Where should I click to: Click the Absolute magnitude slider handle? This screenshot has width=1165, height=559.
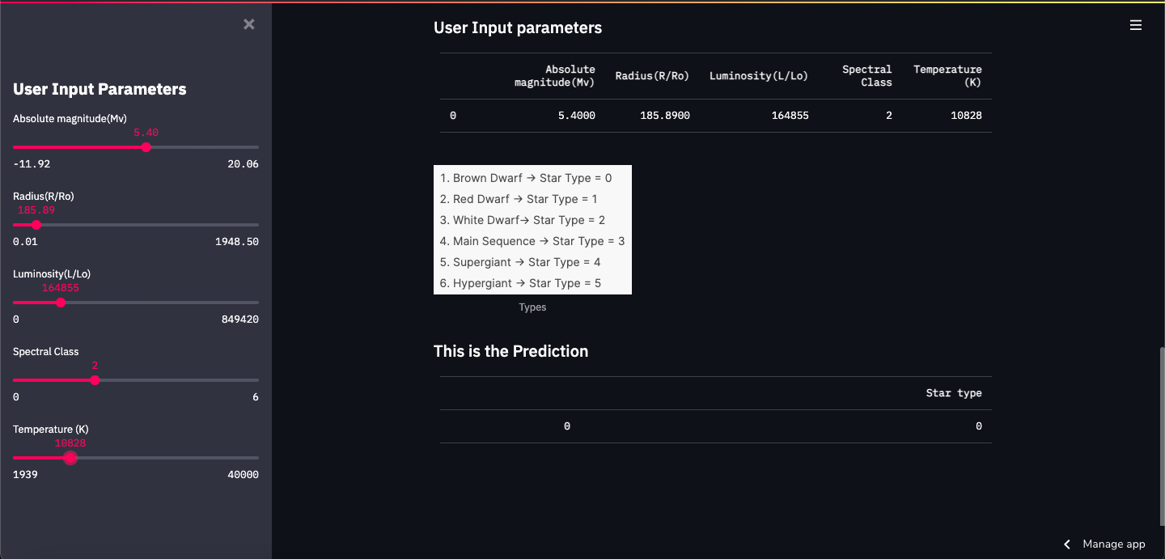[x=146, y=147]
